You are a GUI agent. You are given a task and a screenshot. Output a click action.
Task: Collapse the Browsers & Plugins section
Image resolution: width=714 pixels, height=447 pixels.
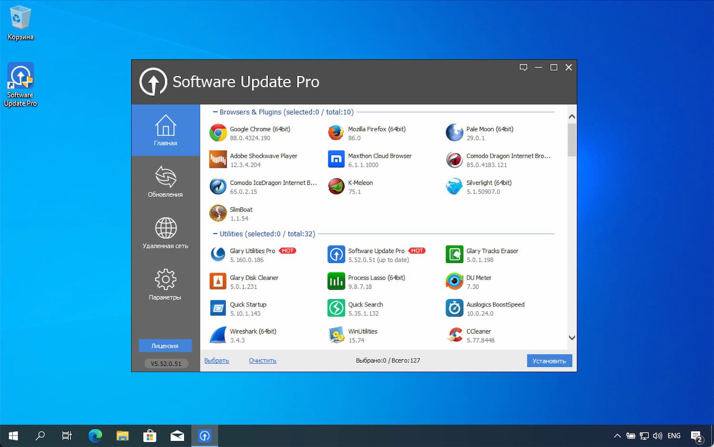click(215, 112)
